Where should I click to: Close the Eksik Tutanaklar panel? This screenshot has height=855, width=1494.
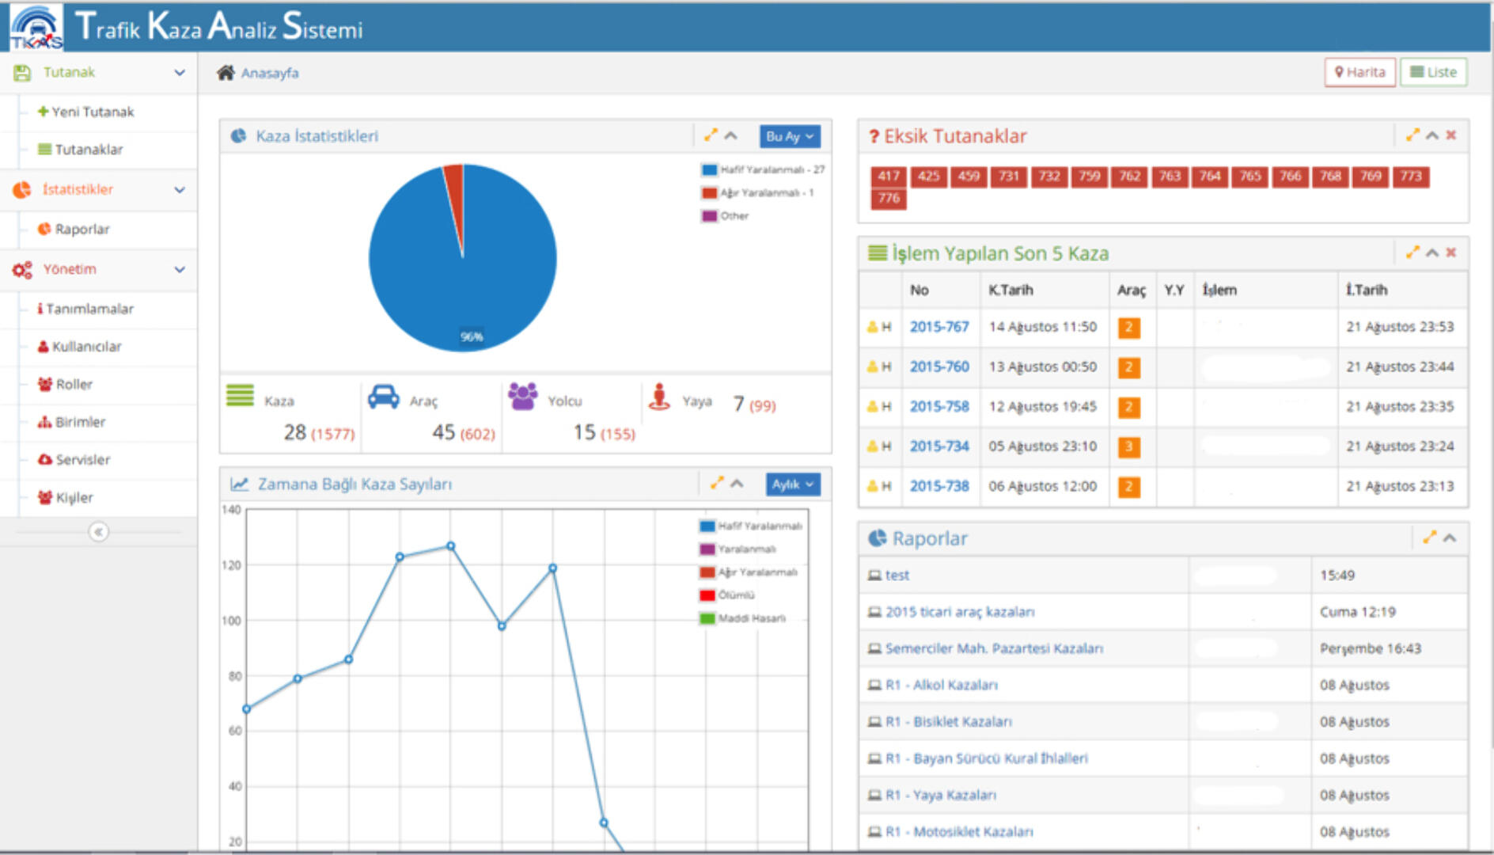pos(1451,135)
